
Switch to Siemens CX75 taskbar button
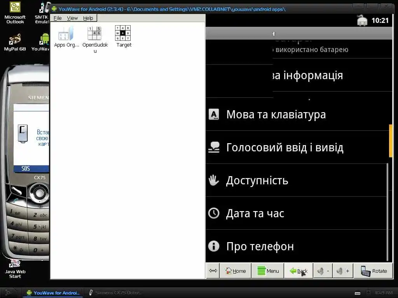click(115, 293)
